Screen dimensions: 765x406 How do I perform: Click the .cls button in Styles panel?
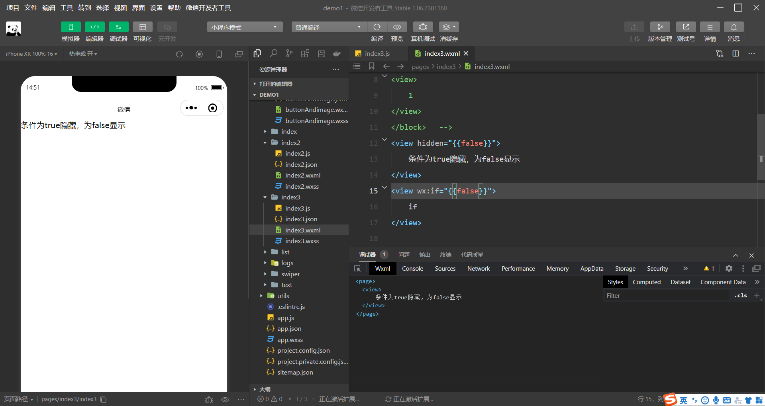click(740, 295)
